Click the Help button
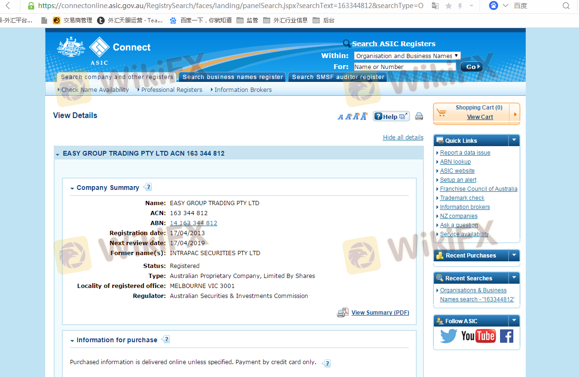579x377 pixels. 391,116
